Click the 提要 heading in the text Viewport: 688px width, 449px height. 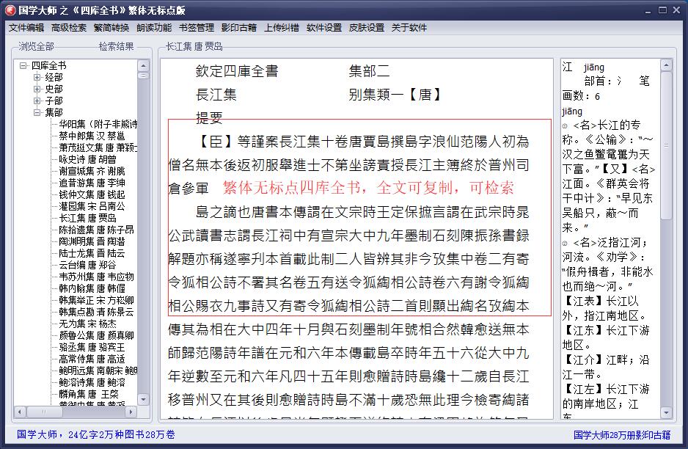[209, 117]
